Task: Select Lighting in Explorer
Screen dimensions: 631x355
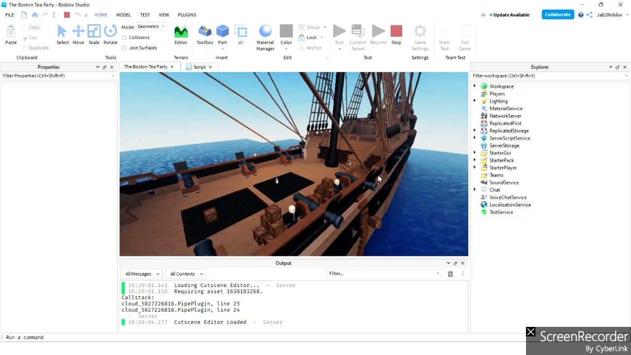Action: [x=498, y=101]
